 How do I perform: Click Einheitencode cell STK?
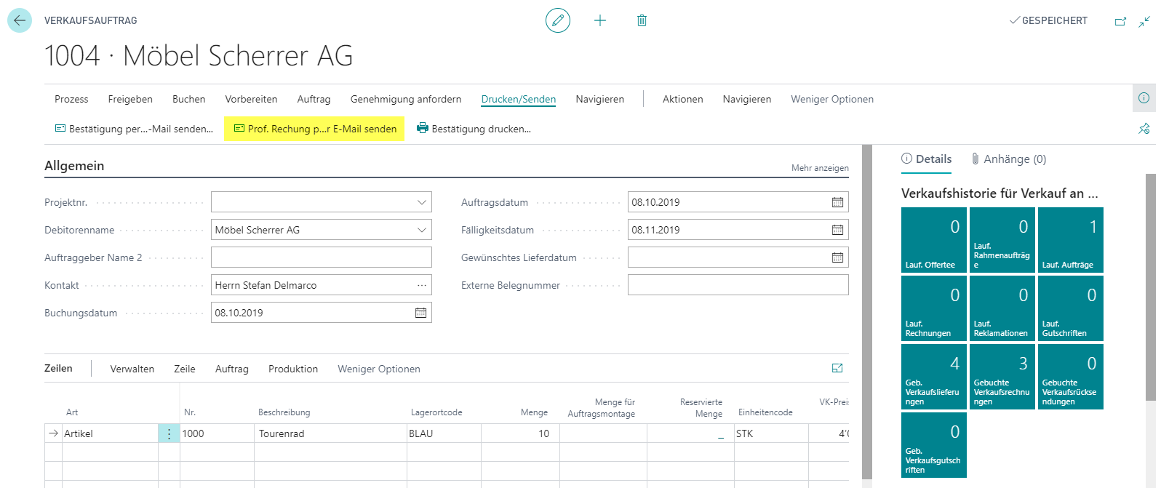(x=771, y=433)
